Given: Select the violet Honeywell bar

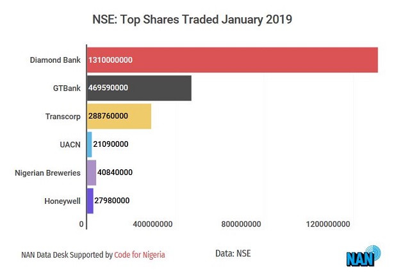Looking at the screenshot, I should pos(90,201).
